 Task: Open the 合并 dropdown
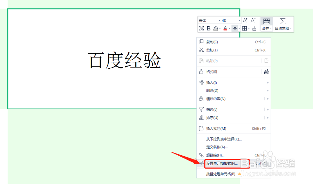coord(267,28)
